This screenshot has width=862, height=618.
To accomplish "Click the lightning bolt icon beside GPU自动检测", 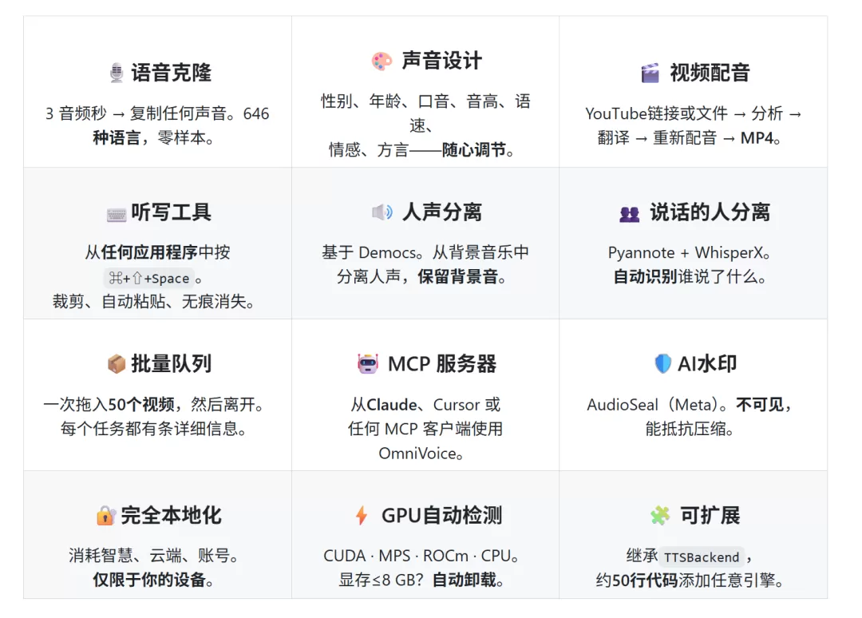I will click(x=362, y=515).
